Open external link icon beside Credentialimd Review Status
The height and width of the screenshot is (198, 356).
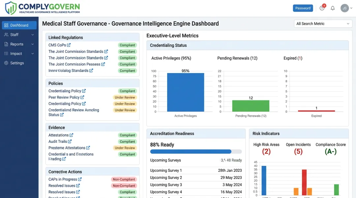(62, 115)
